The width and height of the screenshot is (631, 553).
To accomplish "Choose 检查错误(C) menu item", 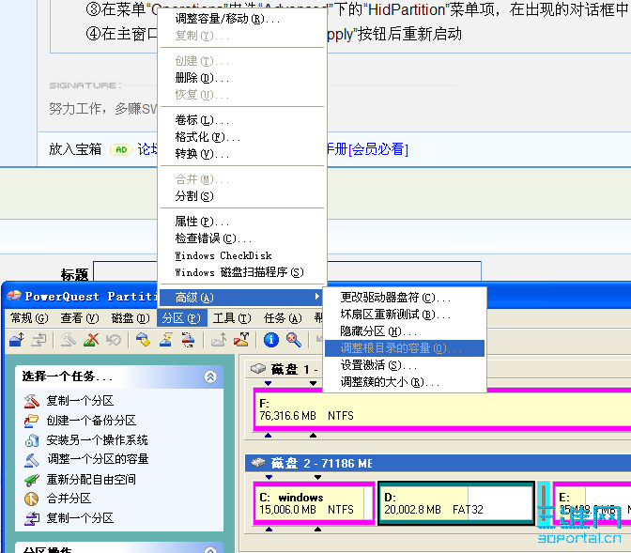I will 242,238.
